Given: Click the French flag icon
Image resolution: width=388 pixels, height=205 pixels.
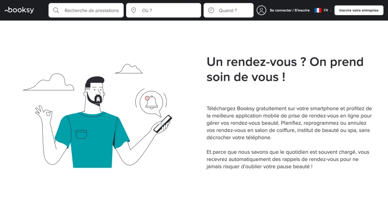Looking at the screenshot, I should (x=318, y=10).
